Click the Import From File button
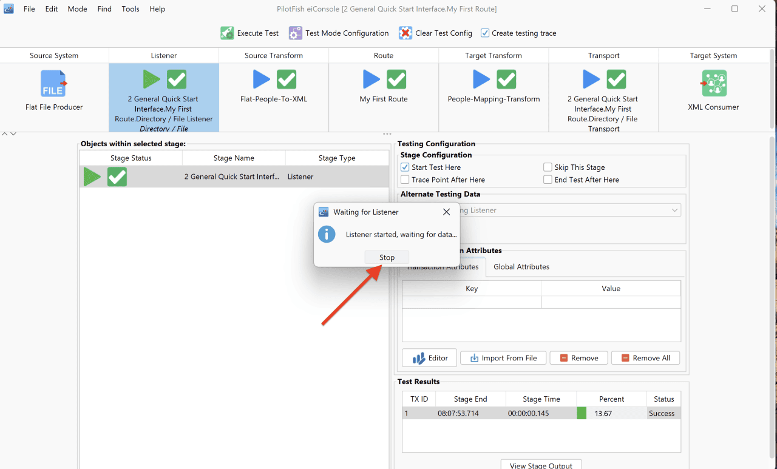 click(503, 358)
